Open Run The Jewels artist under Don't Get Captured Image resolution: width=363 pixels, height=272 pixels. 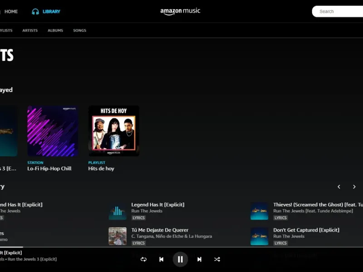[289, 236]
